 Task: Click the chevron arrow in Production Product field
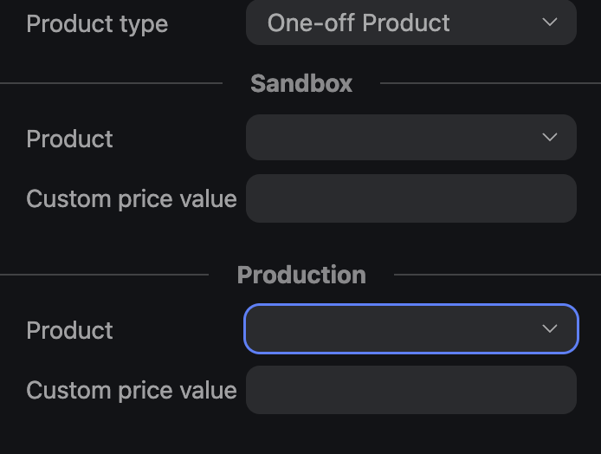pyautogui.click(x=550, y=328)
